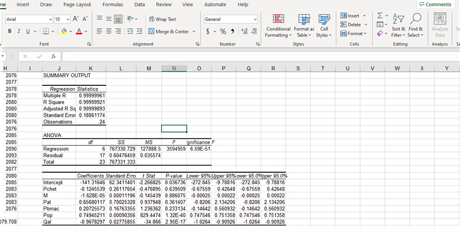Screen dimensions: 460x233
Task: Click Merge & Center button
Action: tap(169, 32)
